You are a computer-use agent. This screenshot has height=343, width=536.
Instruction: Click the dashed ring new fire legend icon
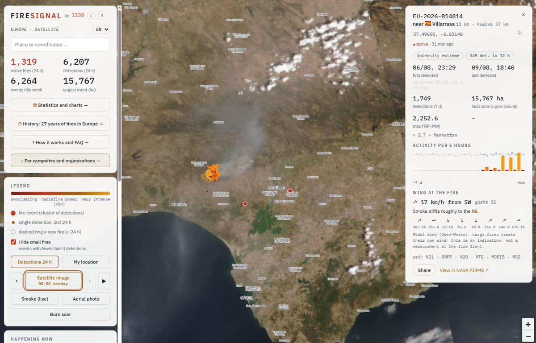13,232
